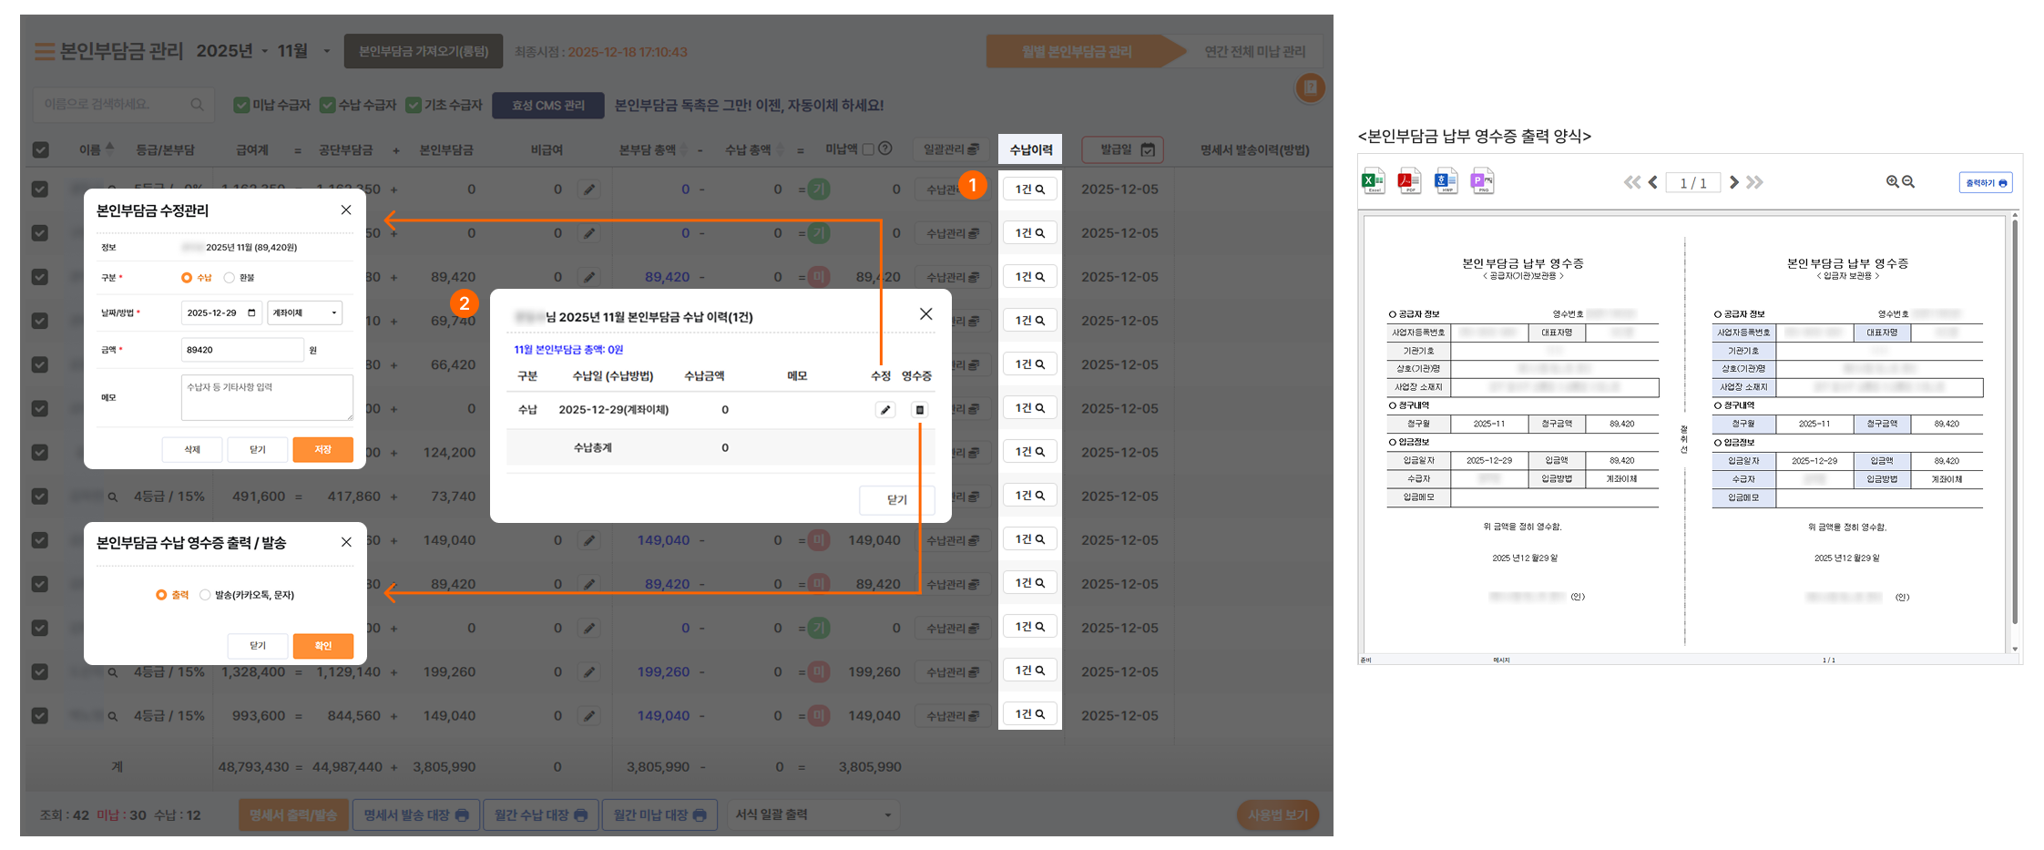Switch to 월별 본인부담금 관리 tab
Image resolution: width=2044 pixels, height=850 pixels.
1076,52
